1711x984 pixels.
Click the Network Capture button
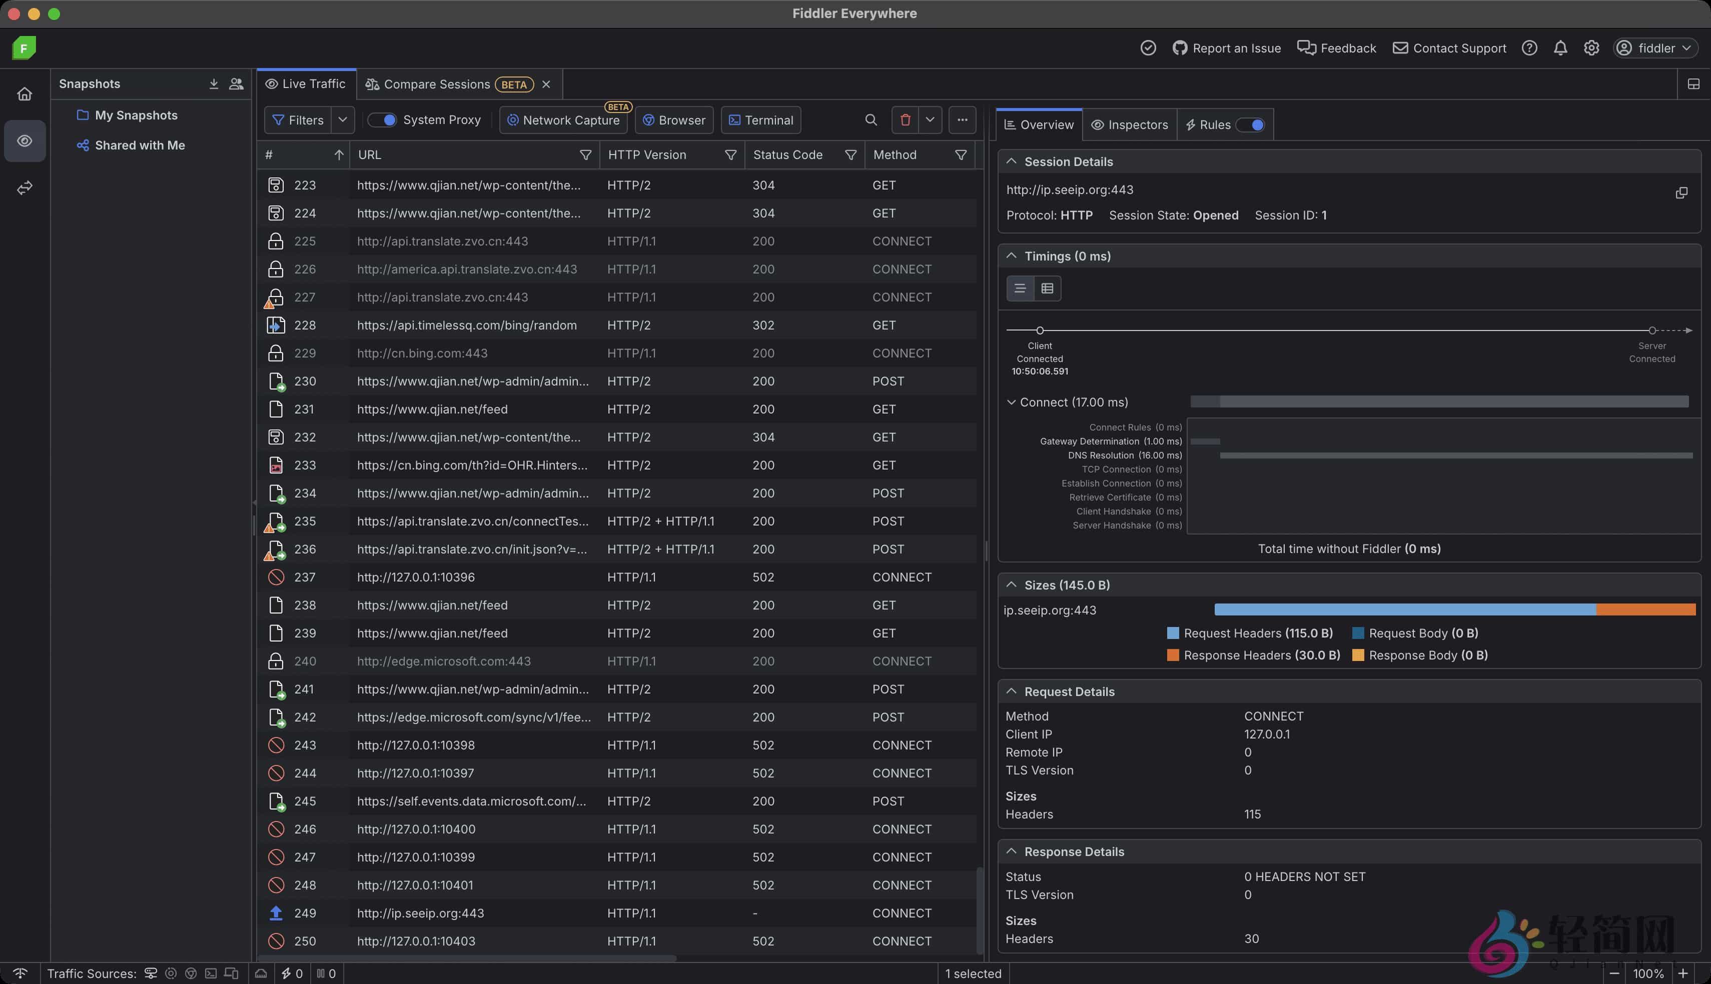click(563, 120)
